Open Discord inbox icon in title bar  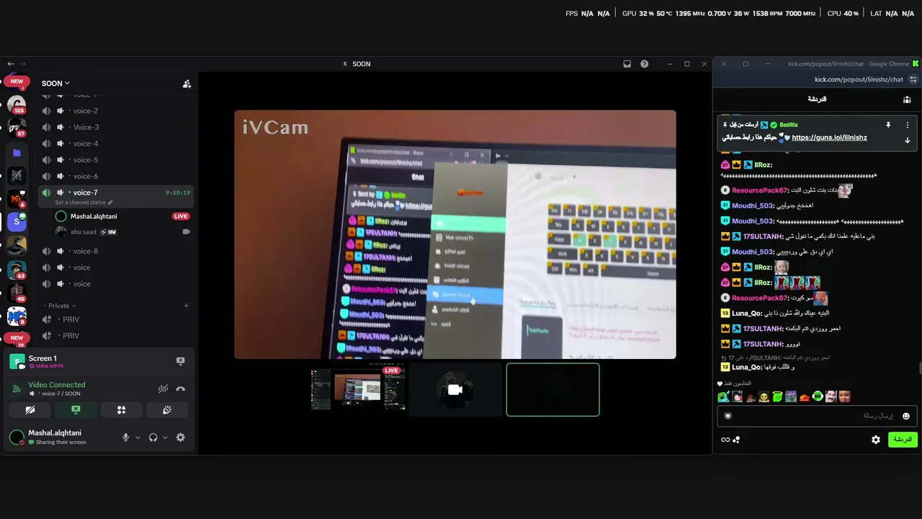click(627, 64)
